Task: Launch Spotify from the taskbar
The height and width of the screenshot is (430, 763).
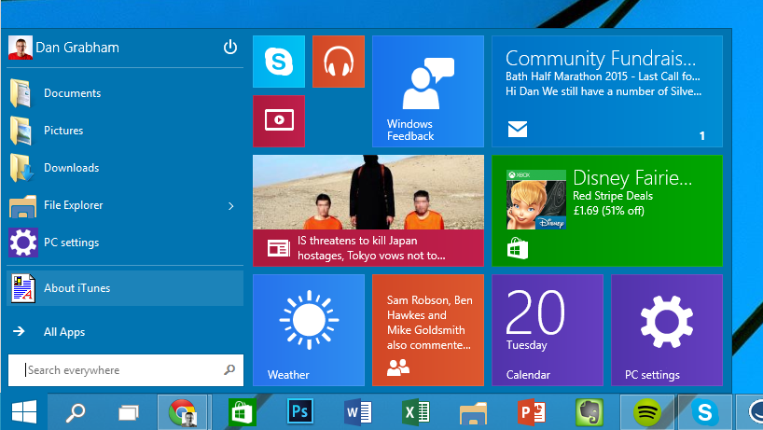Action: [645, 411]
